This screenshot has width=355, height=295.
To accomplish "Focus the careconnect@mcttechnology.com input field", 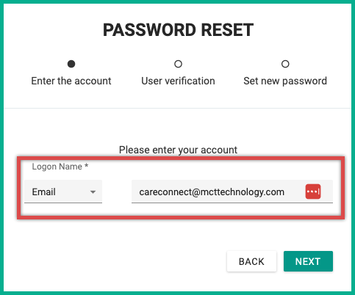I will pos(232,192).
